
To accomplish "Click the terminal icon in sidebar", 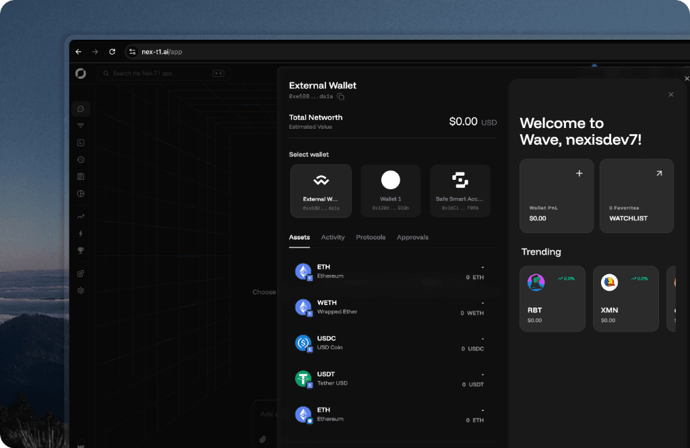I will pyautogui.click(x=81, y=143).
